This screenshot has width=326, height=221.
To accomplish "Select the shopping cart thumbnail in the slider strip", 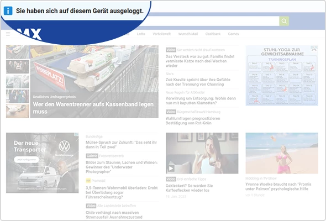I will [x=18, y=52].
